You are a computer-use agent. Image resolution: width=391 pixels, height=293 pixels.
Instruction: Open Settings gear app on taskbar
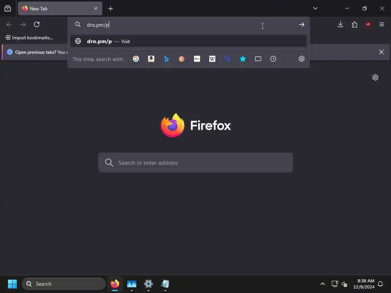coord(149,284)
